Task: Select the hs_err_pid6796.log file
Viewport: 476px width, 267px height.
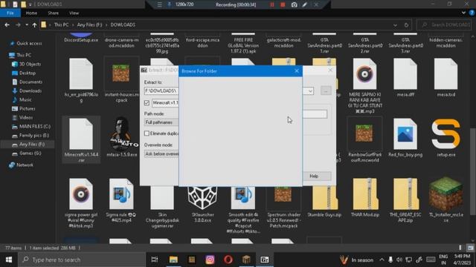Action: click(81, 79)
